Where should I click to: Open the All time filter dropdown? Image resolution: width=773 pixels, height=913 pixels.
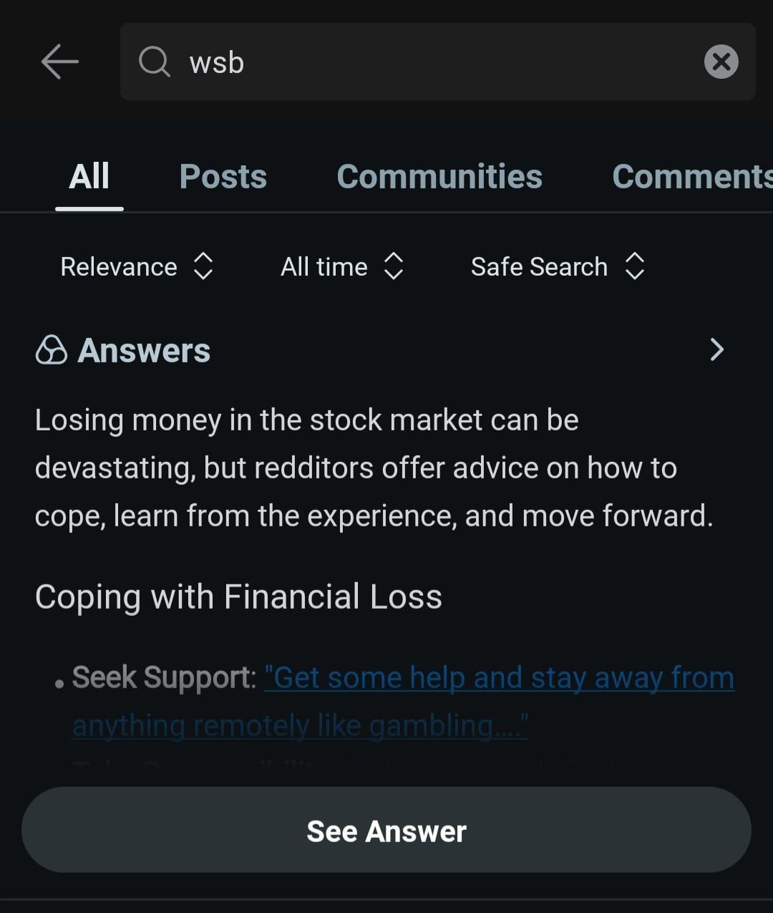click(x=342, y=266)
